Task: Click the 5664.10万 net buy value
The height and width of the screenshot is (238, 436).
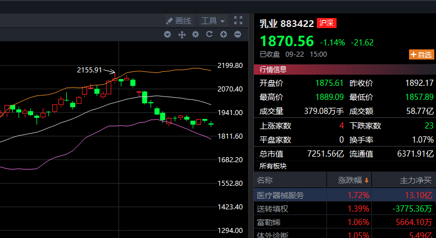Action: [x=414, y=222]
